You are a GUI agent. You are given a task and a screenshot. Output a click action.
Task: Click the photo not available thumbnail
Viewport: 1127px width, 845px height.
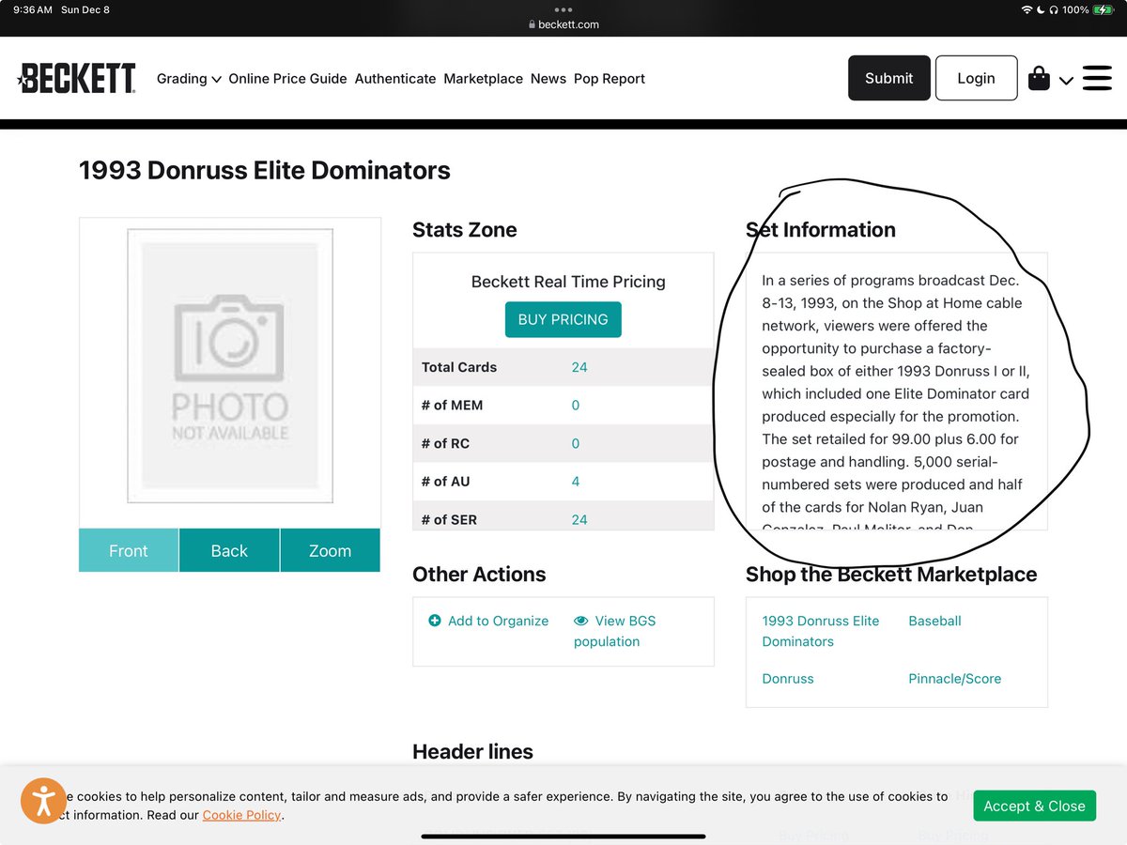[x=230, y=366]
